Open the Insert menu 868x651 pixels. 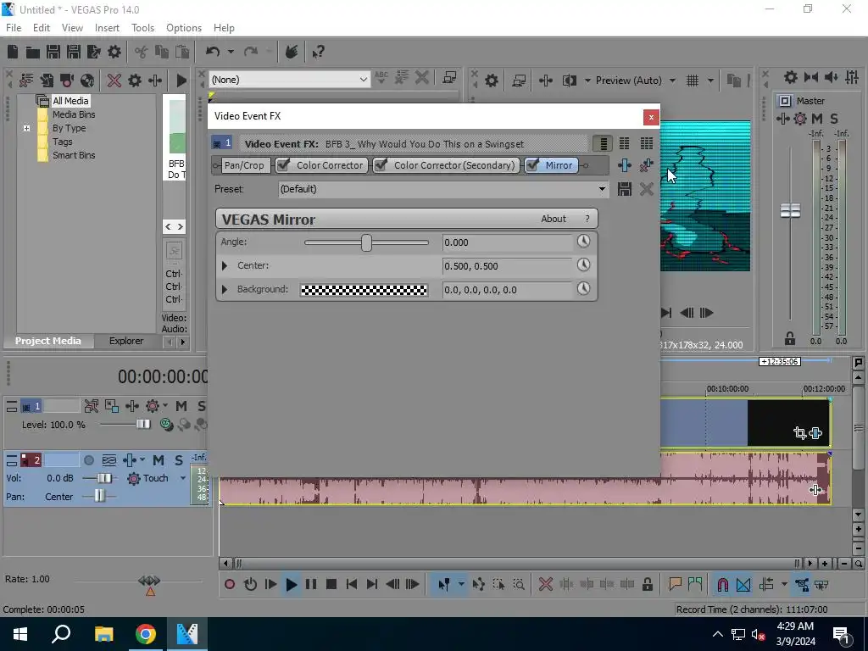click(x=107, y=28)
